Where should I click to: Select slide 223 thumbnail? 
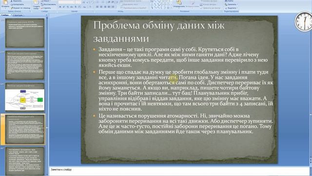pos(25,33)
